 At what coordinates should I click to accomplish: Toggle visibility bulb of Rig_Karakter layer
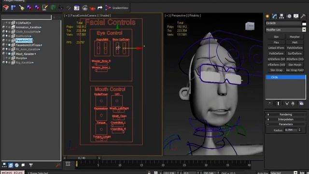point(6,62)
